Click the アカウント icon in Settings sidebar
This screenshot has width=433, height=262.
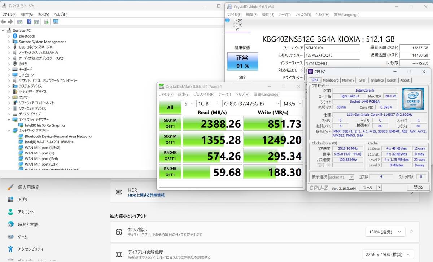point(10,212)
